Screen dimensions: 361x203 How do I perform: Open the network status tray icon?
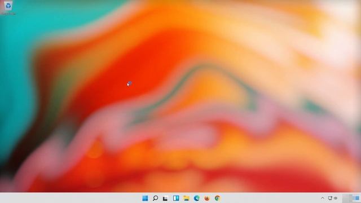[330, 198]
